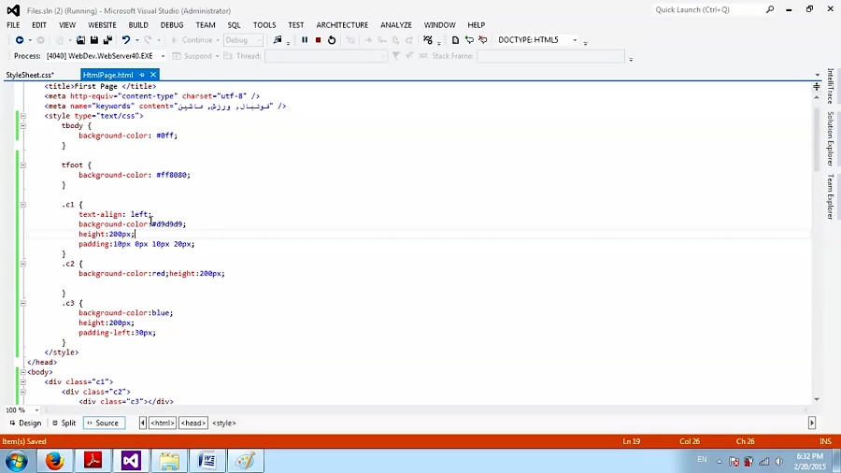Click the Windows Start button

tap(17, 461)
